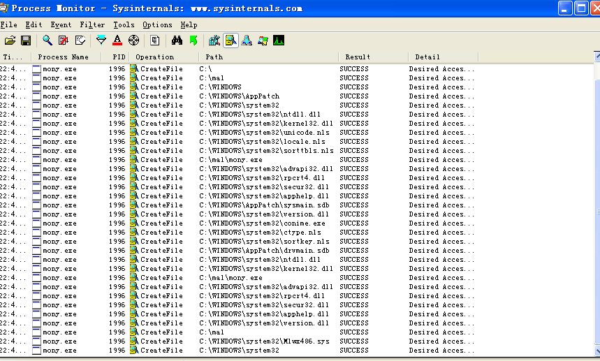The image size is (600, 361).
Task: Click the vertical scrollbar thumb
Action: click(x=597, y=212)
